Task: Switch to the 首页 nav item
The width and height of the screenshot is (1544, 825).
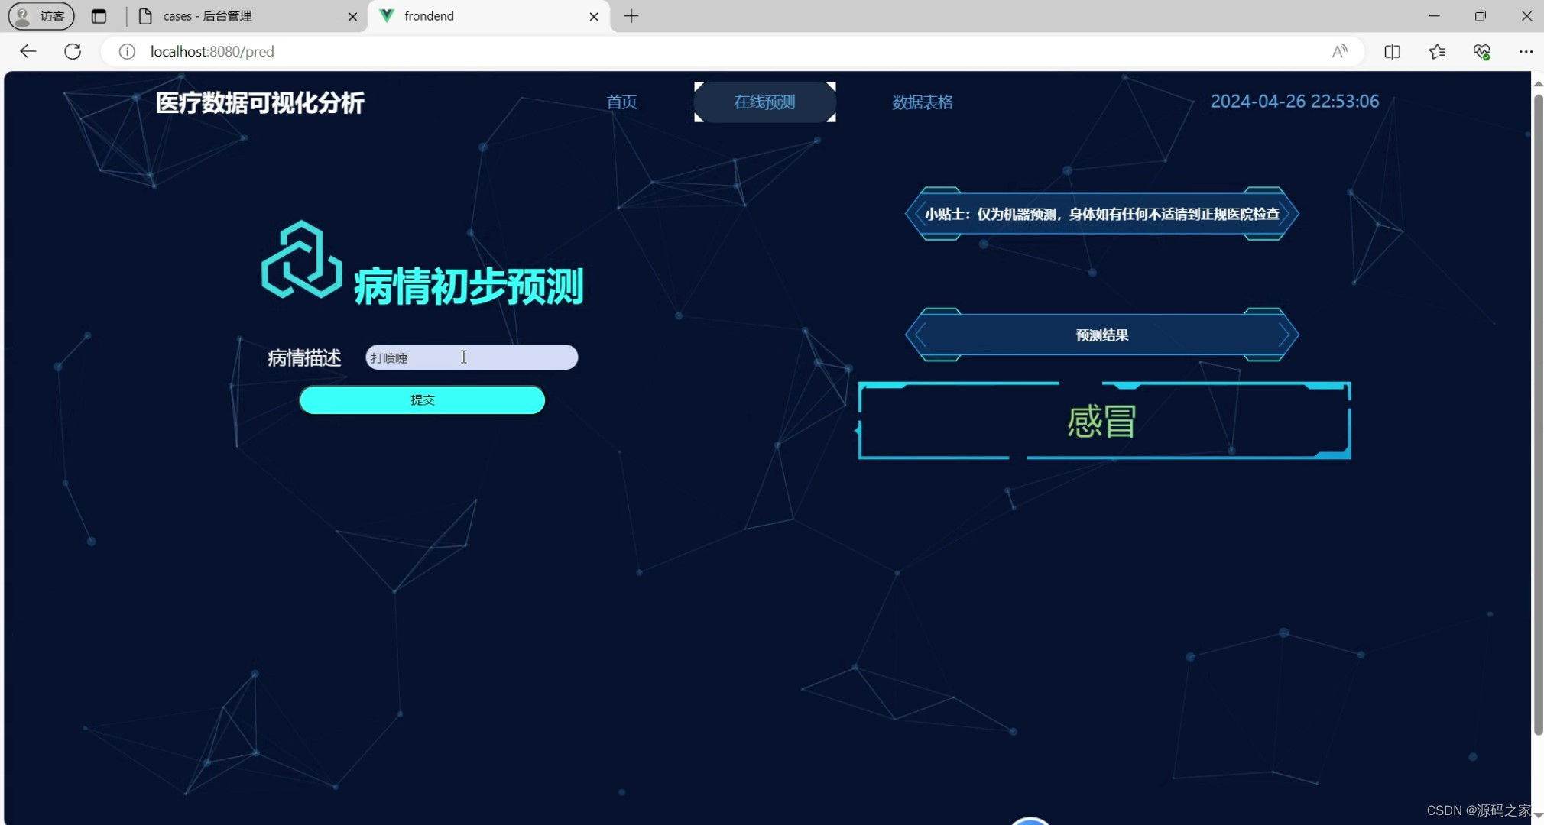Action: [621, 102]
